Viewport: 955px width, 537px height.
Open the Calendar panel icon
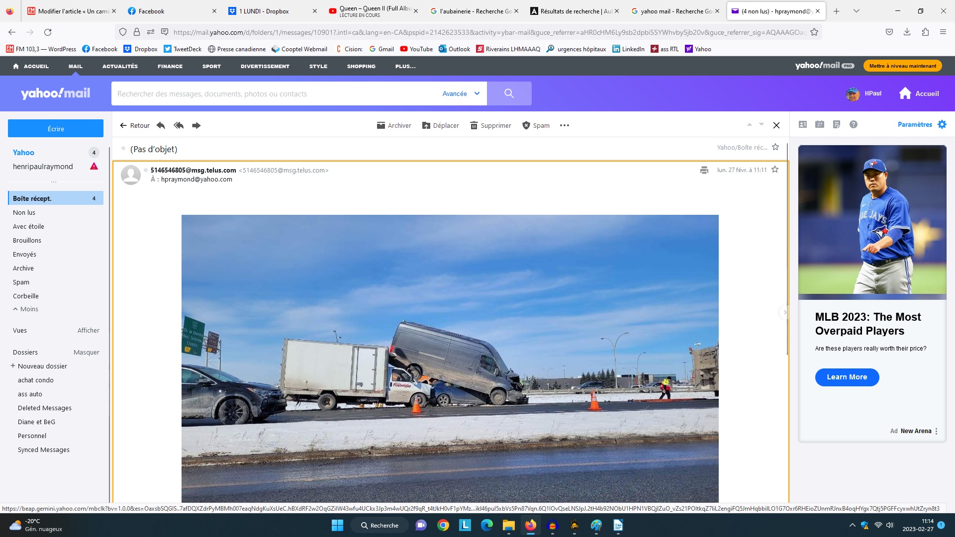point(820,124)
